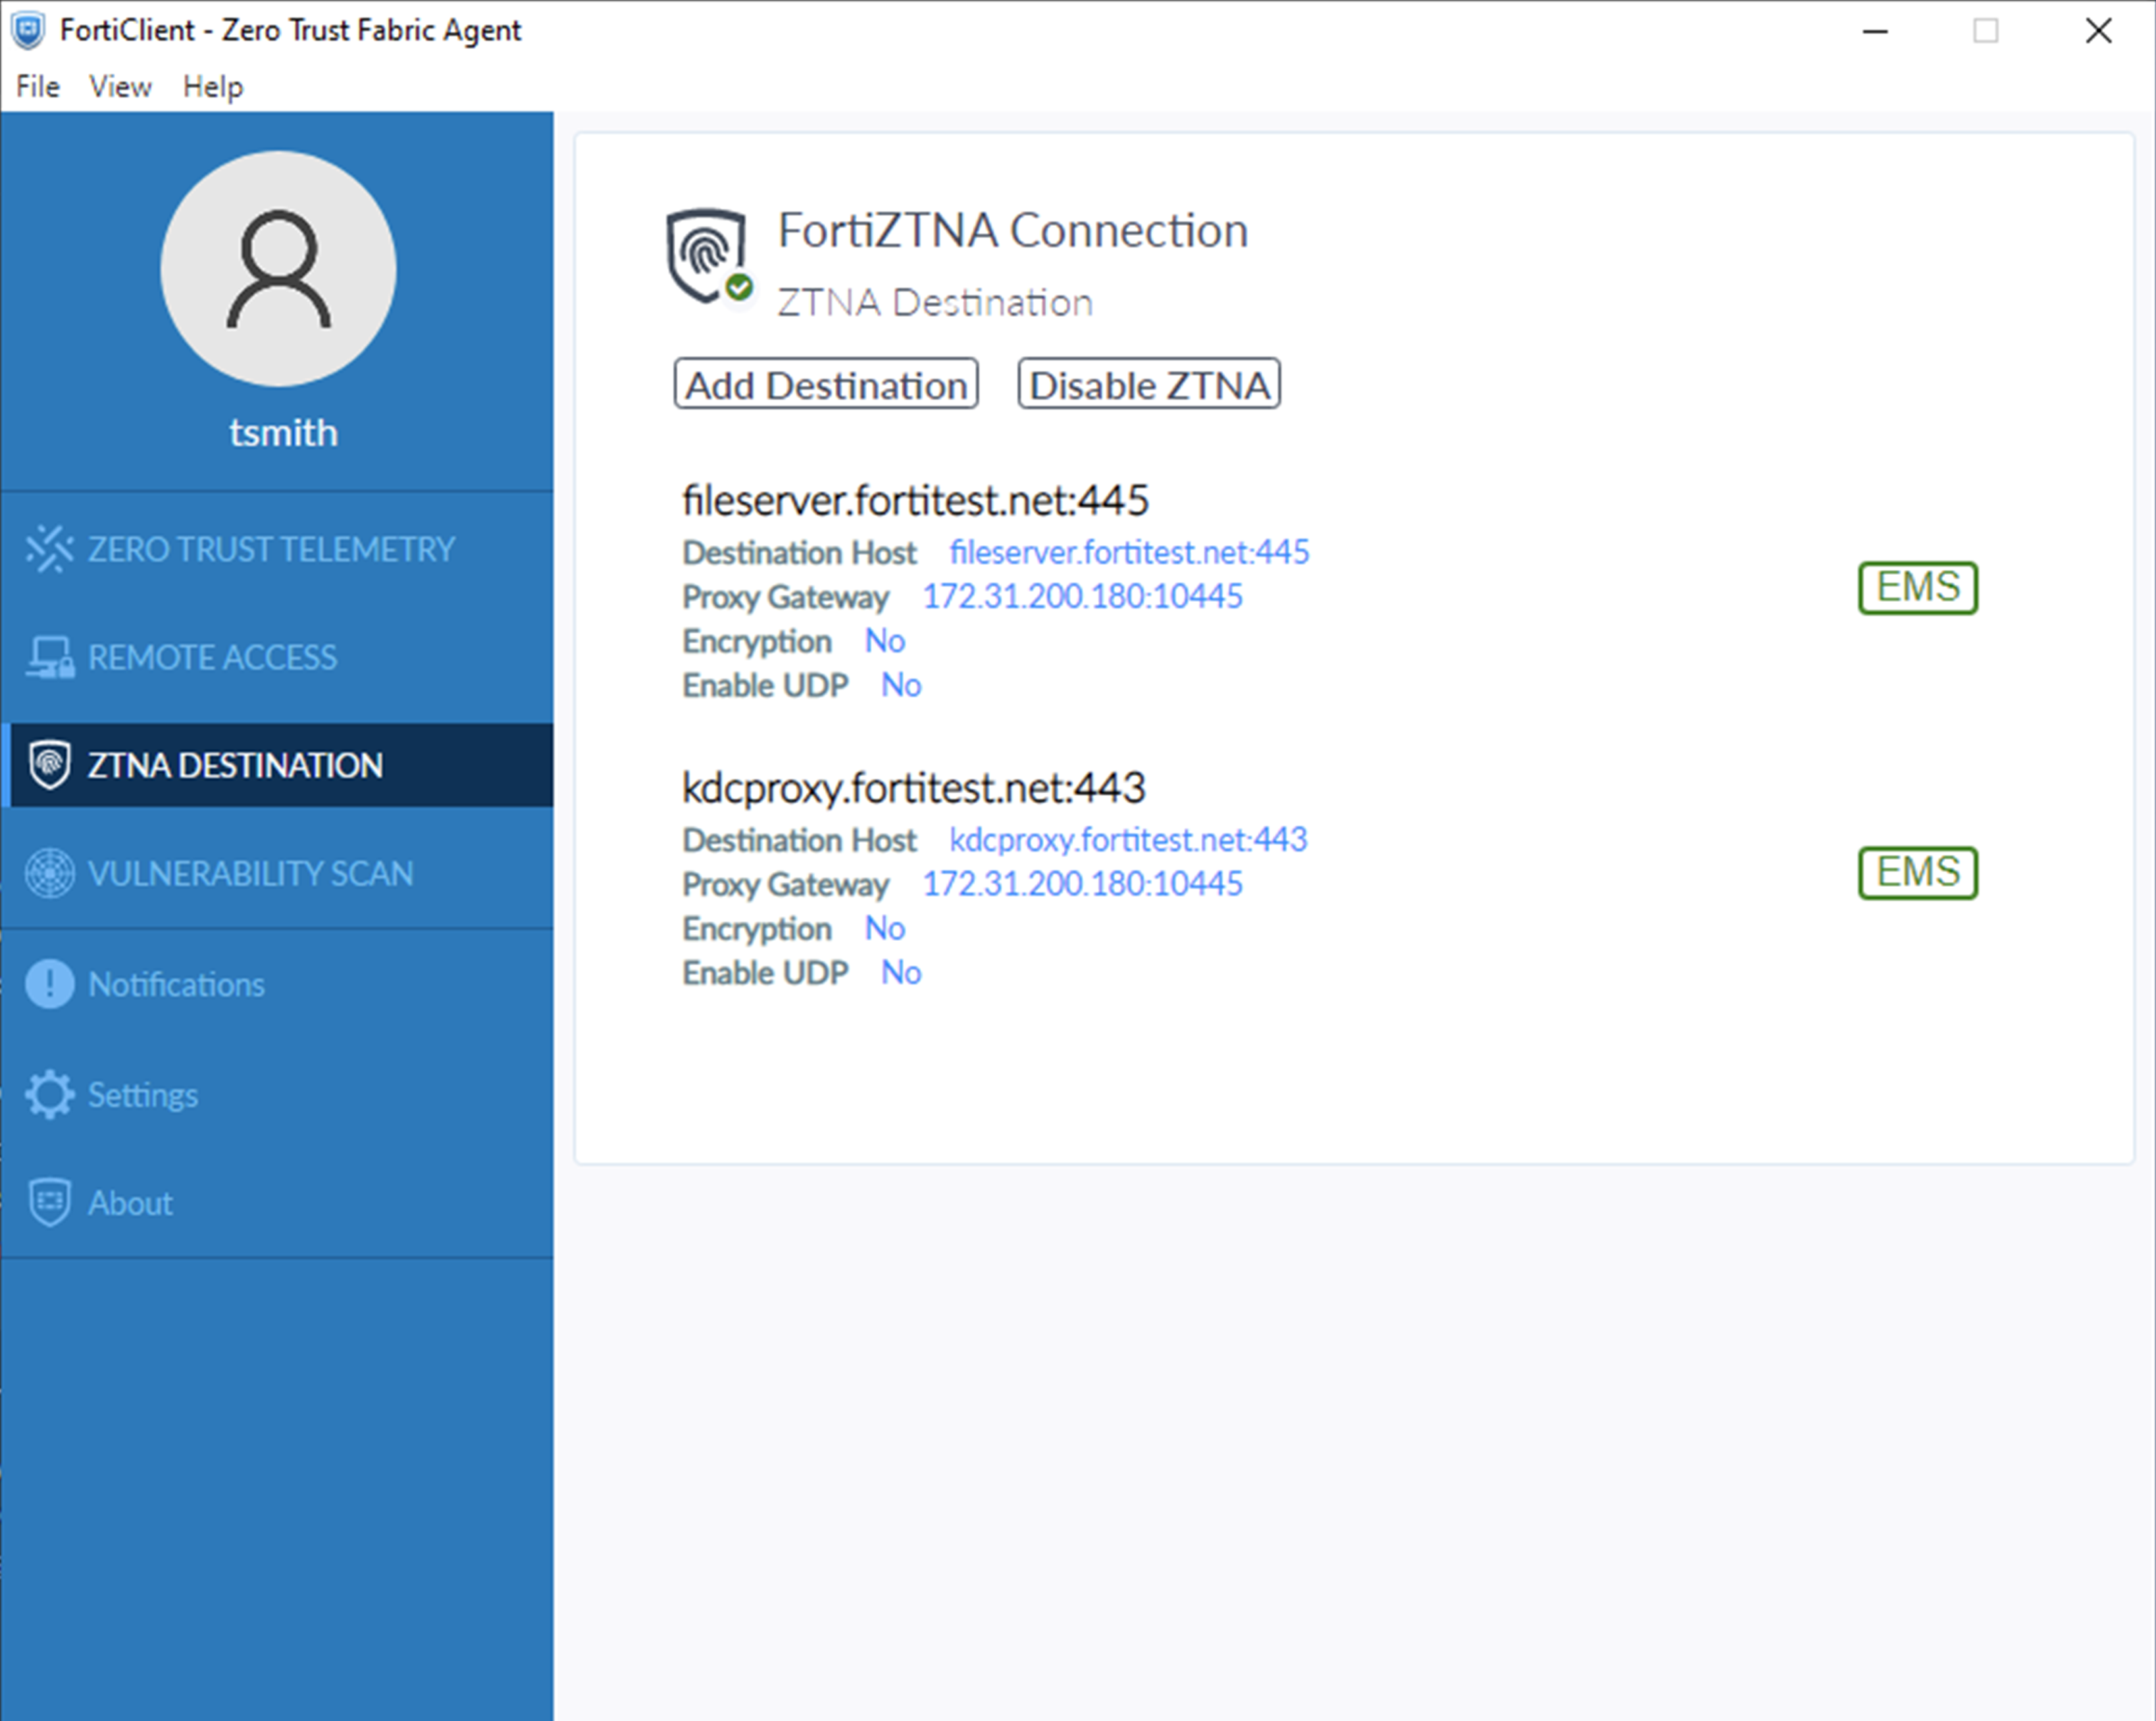Open the File menu

tap(38, 87)
